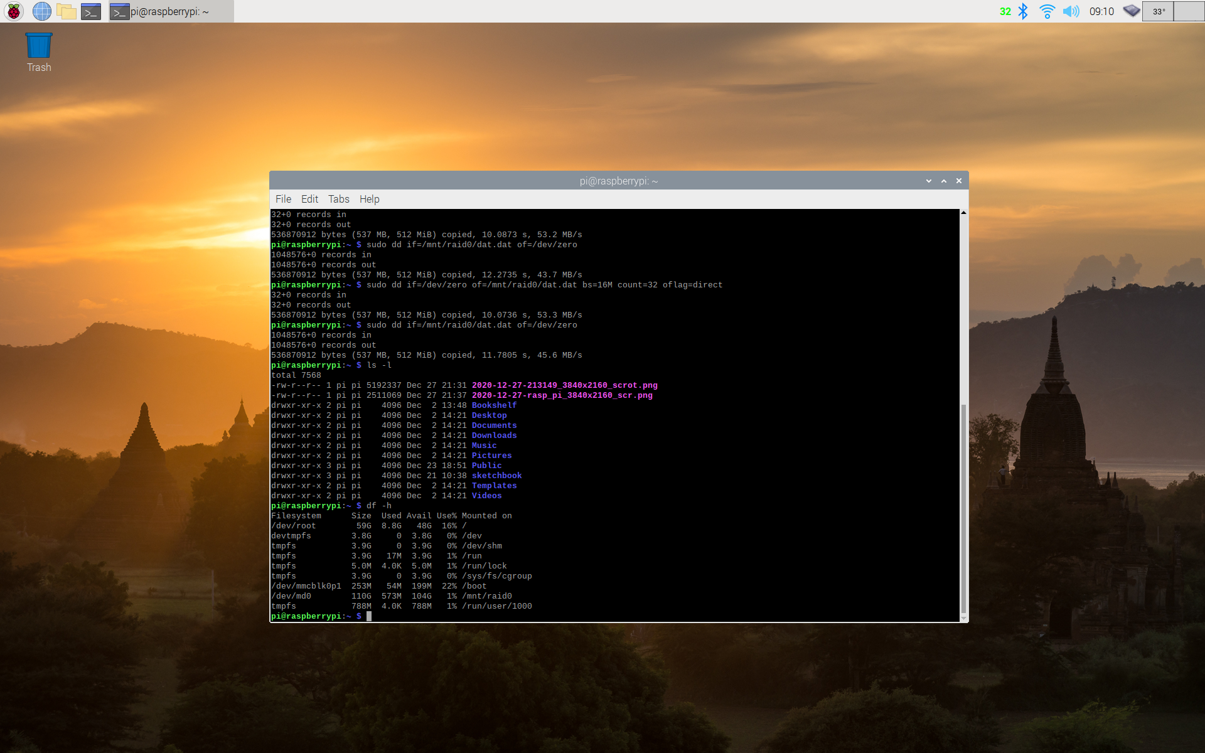Click the /dev/mmcblk0p1 filesystem entry
The width and height of the screenshot is (1205, 753).
point(306,586)
